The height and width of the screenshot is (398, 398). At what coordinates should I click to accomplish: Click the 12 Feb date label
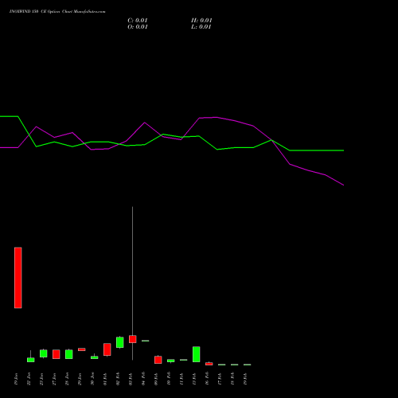[x=194, y=379]
